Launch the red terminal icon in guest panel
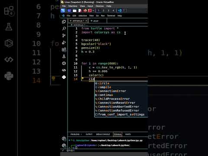The width and height of the screenshot is (208, 156). click(x=90, y=10)
